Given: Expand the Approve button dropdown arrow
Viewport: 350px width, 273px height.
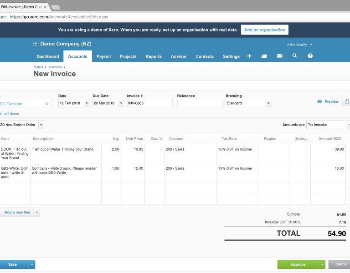Looking at the screenshot, I should coord(322,264).
